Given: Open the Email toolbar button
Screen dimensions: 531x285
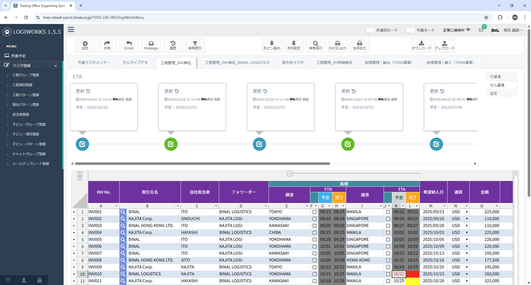Looking at the screenshot, I should 128,44.
